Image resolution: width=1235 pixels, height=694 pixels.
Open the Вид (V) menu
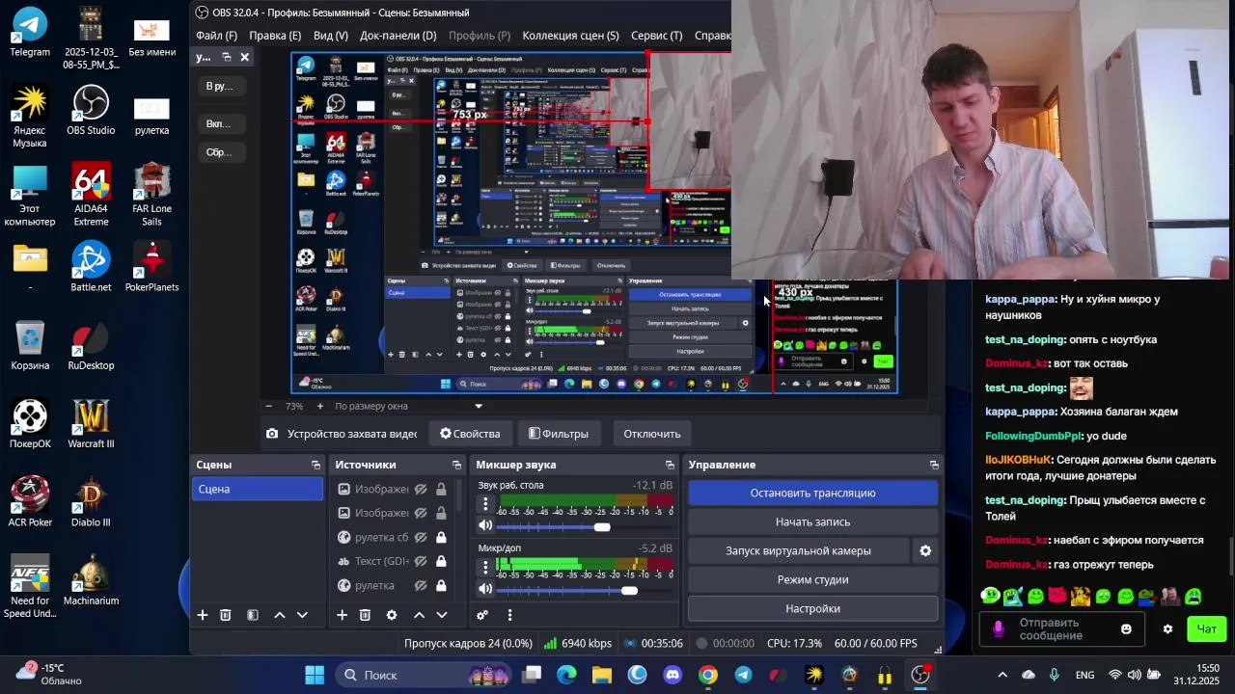(330, 36)
